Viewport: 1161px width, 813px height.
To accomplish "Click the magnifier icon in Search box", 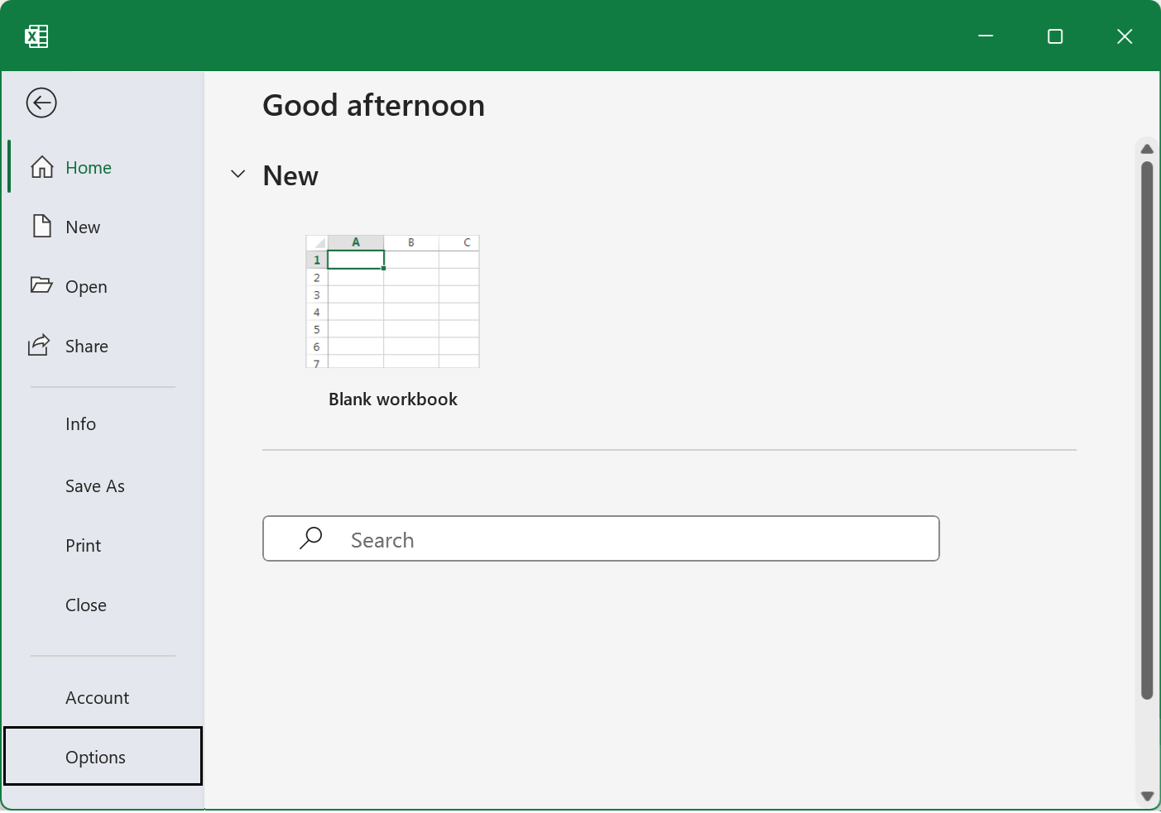I will pos(311,538).
